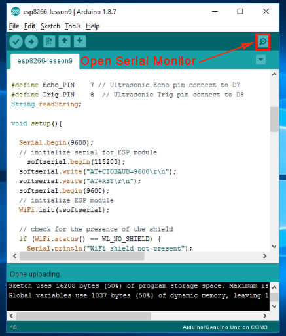The width and height of the screenshot is (286, 336).
Task: Click the code editor horizontal scroll-right arrow
Action: [265, 256]
